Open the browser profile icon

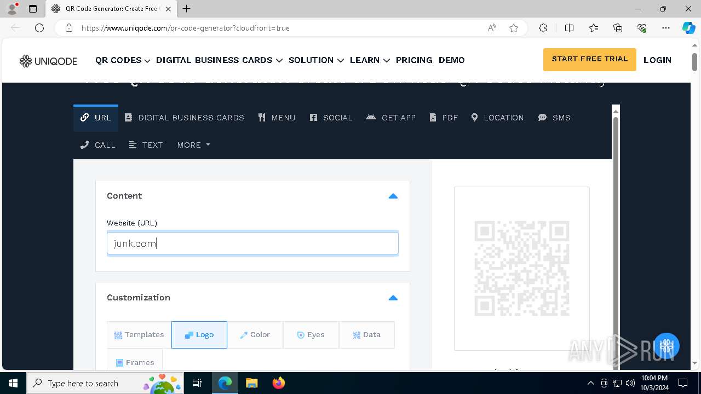click(12, 9)
